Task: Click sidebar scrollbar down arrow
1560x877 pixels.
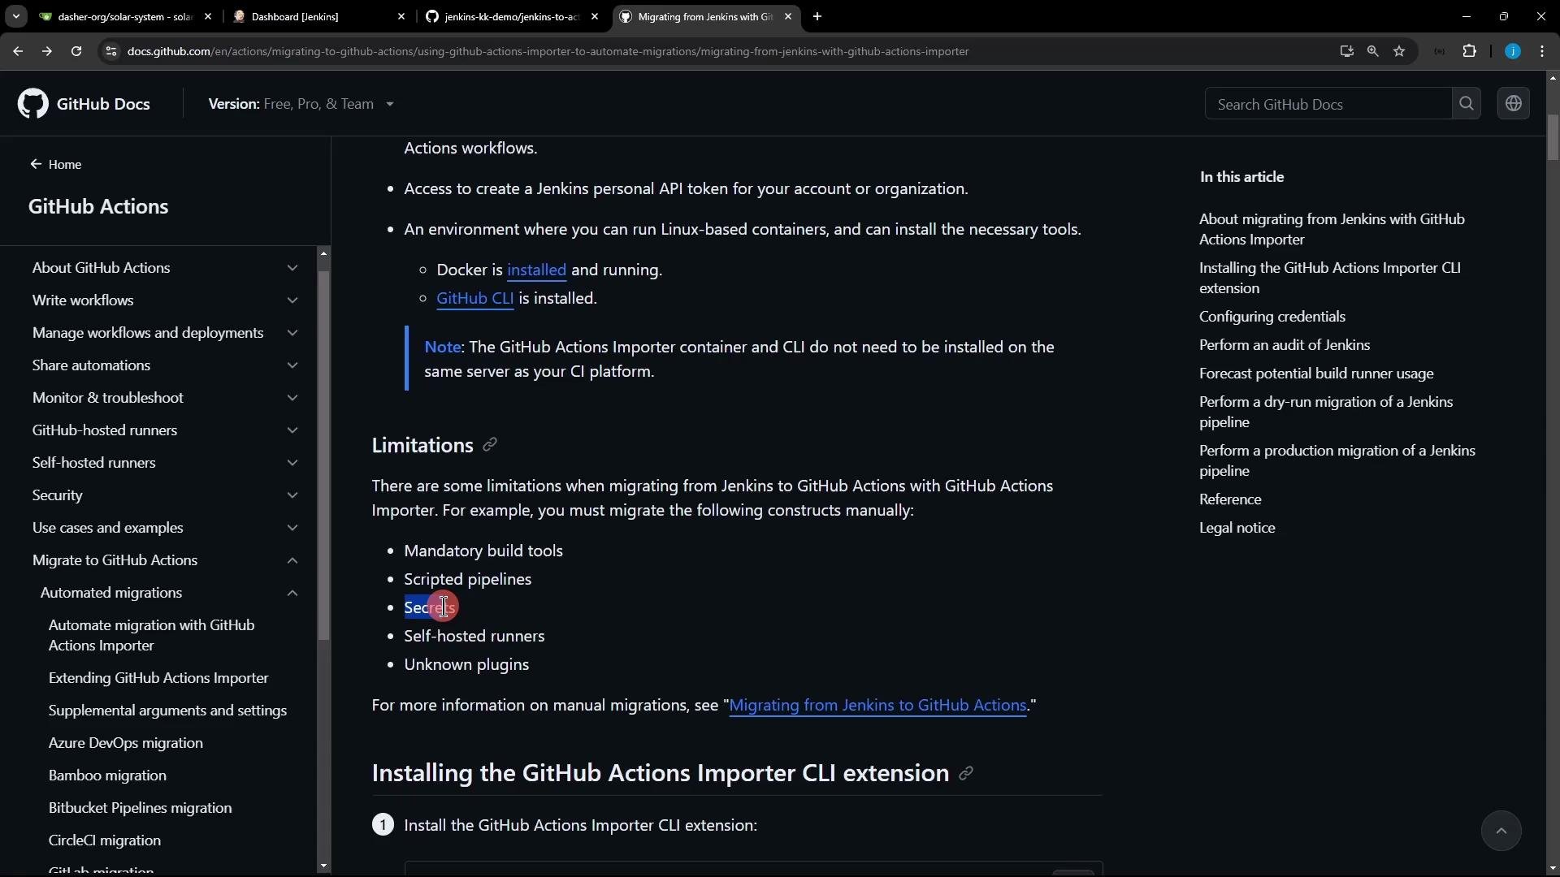Action: [x=323, y=866]
